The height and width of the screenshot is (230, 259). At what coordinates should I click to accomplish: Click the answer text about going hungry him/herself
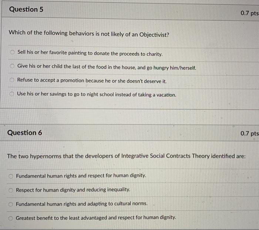pyautogui.click(x=107, y=67)
